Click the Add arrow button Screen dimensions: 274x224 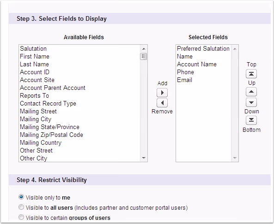[162, 93]
